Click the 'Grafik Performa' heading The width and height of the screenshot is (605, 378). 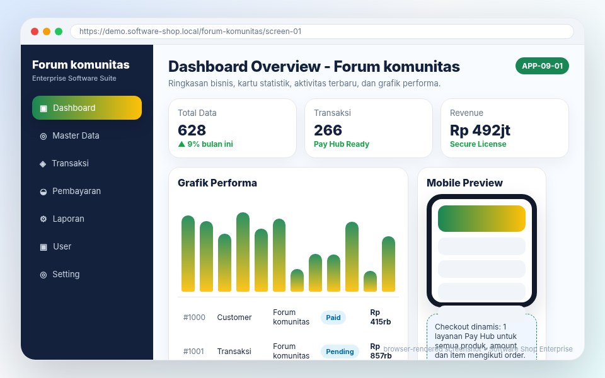click(217, 183)
